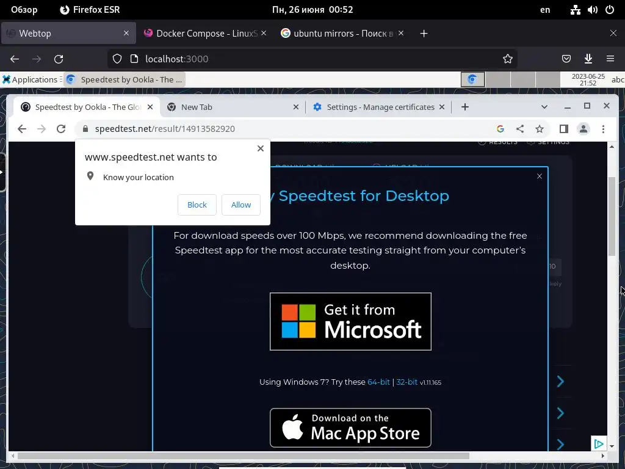This screenshot has width=625, height=469.
Task: Click the 2023-06-25 21:52 panel clock
Action: tap(588, 79)
